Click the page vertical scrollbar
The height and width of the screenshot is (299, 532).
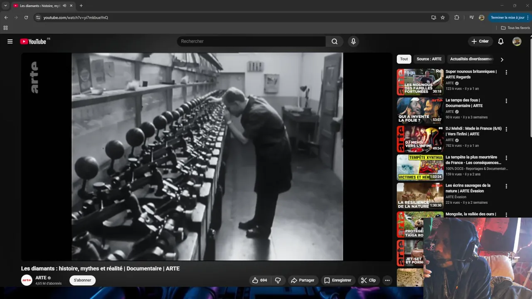(x=530, y=87)
